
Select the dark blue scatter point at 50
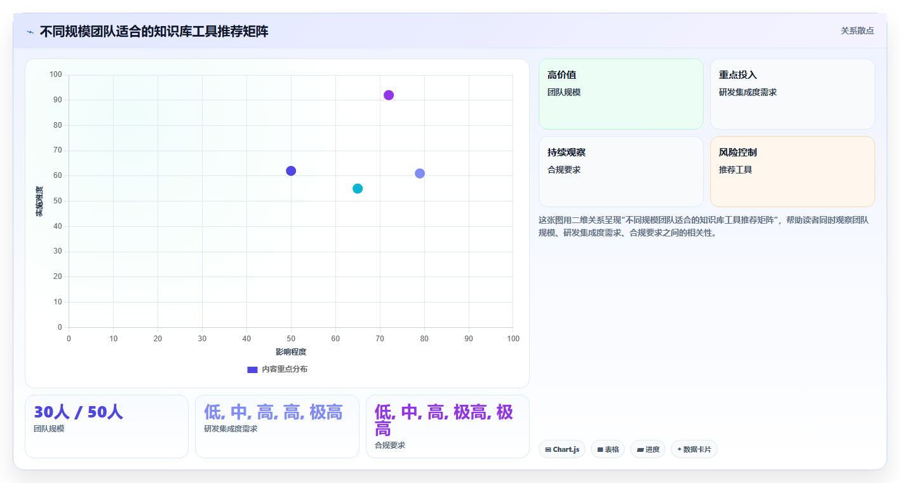point(291,171)
